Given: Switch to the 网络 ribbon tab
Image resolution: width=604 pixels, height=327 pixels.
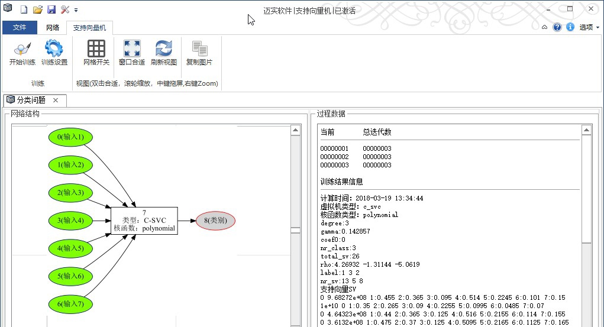Looking at the screenshot, I should tap(53, 27).
